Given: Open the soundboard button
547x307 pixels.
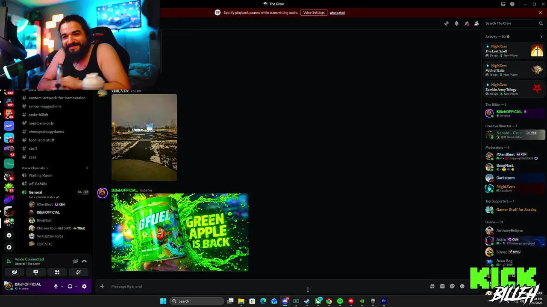Looking at the screenshot, I should point(79,272).
